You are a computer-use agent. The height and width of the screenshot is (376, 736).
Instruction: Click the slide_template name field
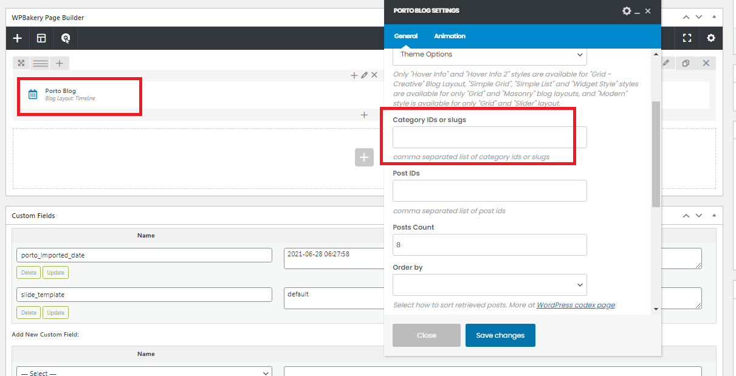[144, 295]
